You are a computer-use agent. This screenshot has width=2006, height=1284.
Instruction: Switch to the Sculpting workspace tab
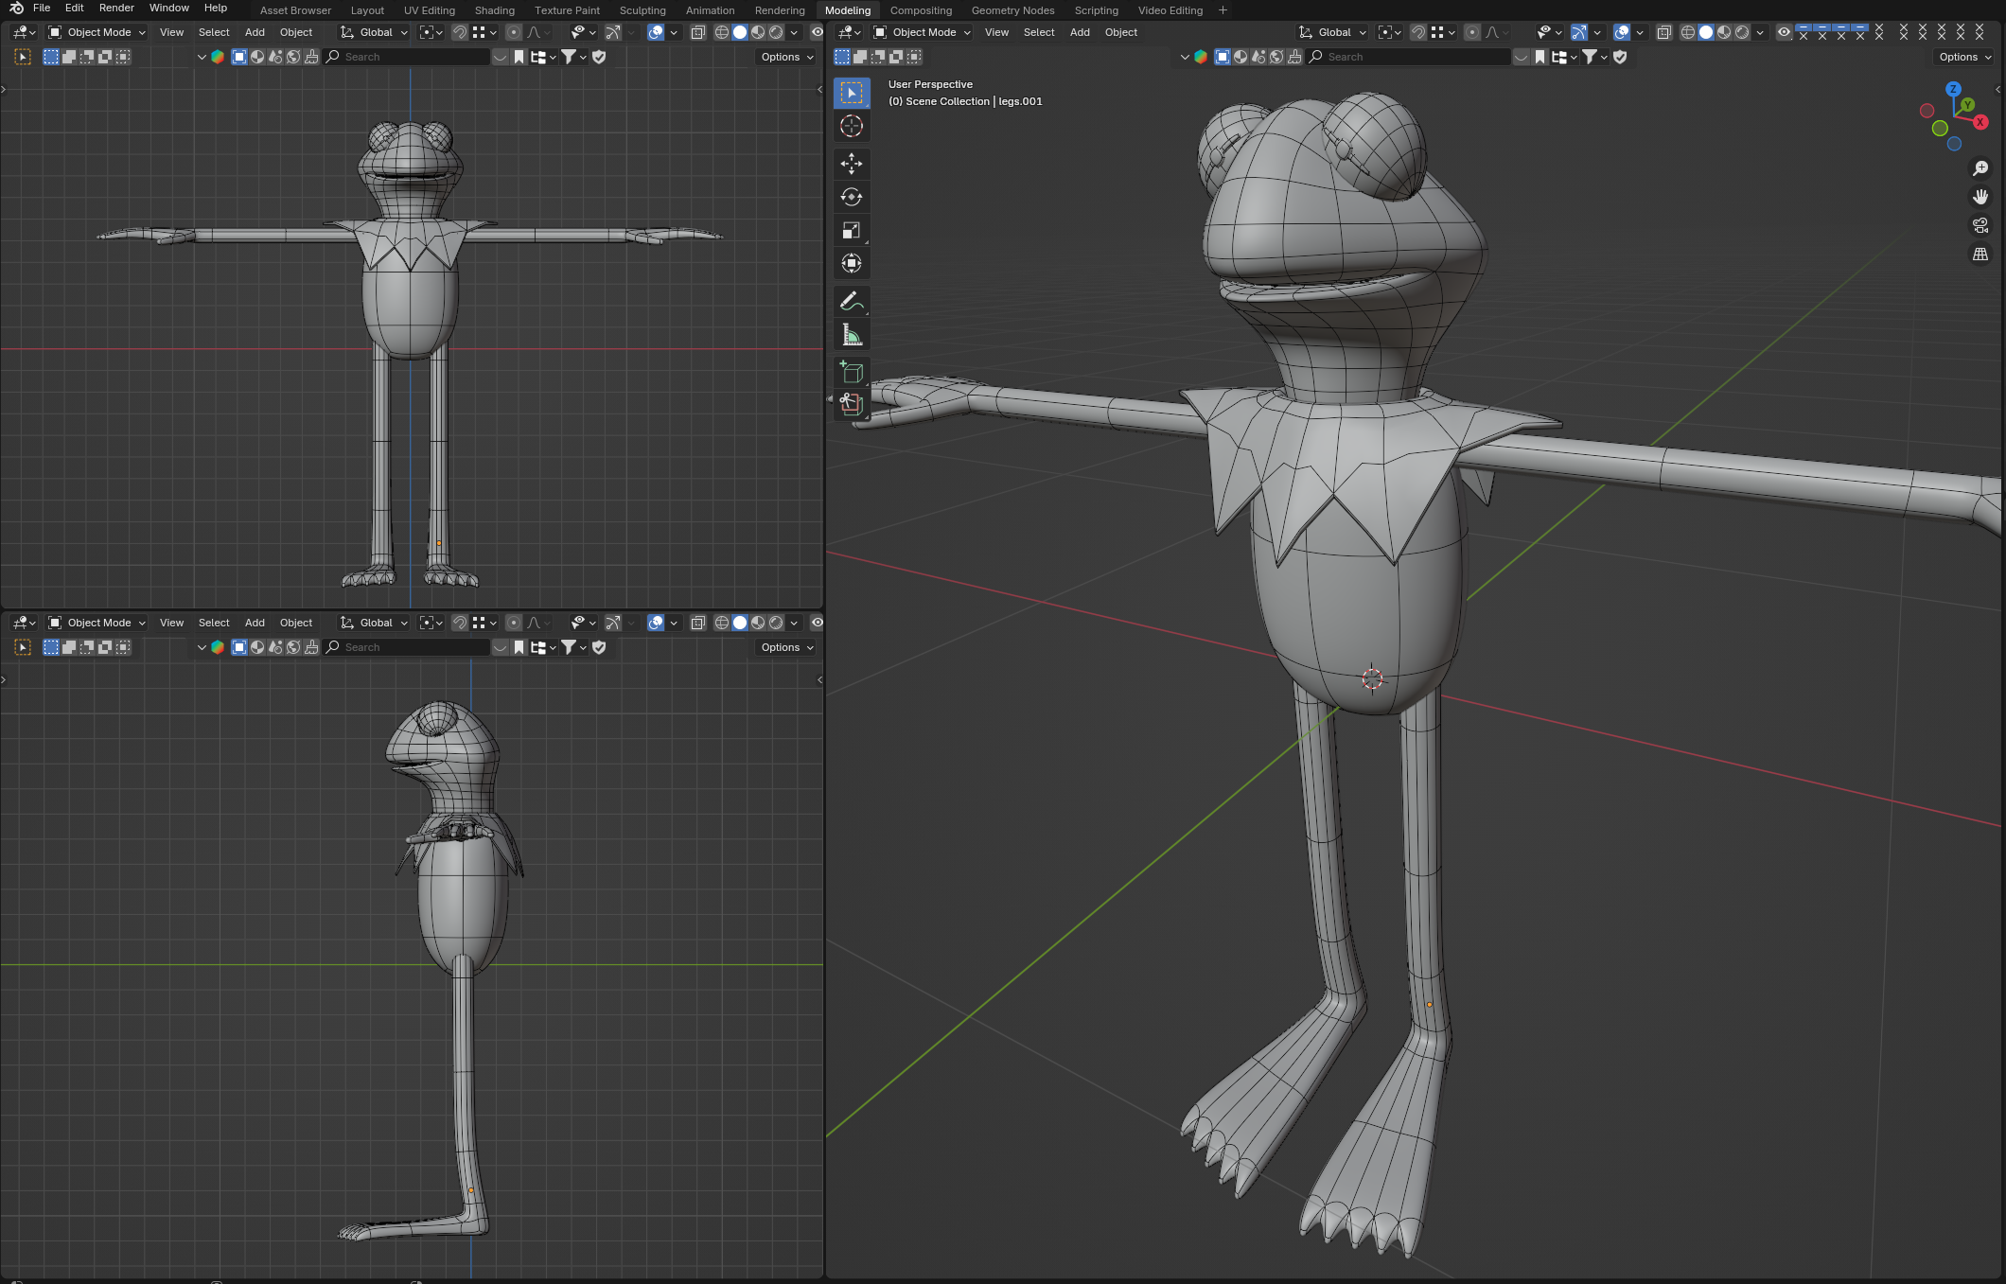tap(642, 10)
